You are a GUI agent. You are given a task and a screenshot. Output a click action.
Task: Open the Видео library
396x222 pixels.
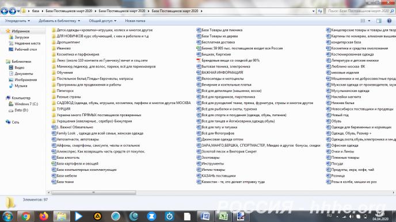tap(19, 68)
